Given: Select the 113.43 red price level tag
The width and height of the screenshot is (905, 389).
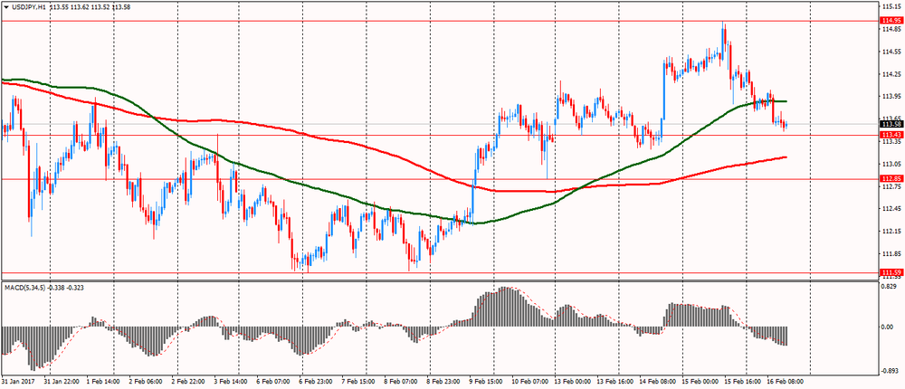Looking at the screenshot, I should point(890,135).
